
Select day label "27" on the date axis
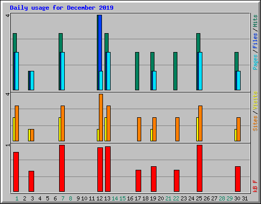point(214,198)
